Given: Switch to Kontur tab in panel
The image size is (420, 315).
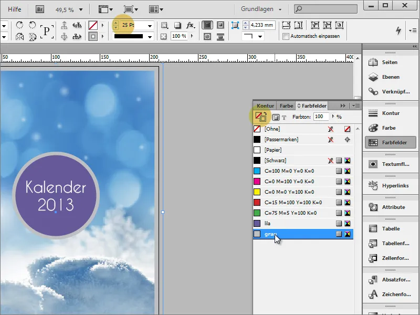Looking at the screenshot, I should 265,106.
